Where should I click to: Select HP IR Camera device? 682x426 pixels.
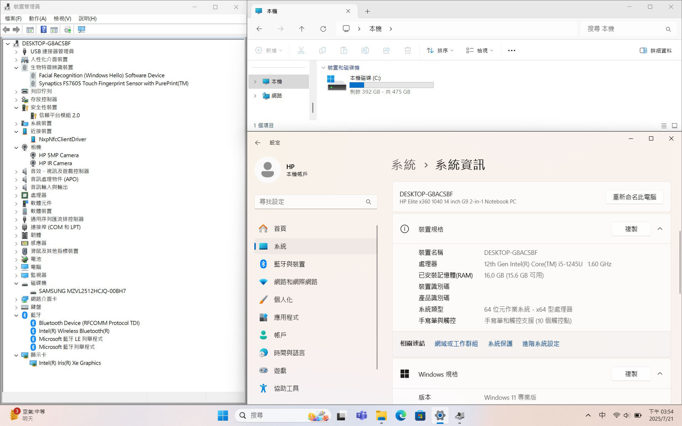55,163
